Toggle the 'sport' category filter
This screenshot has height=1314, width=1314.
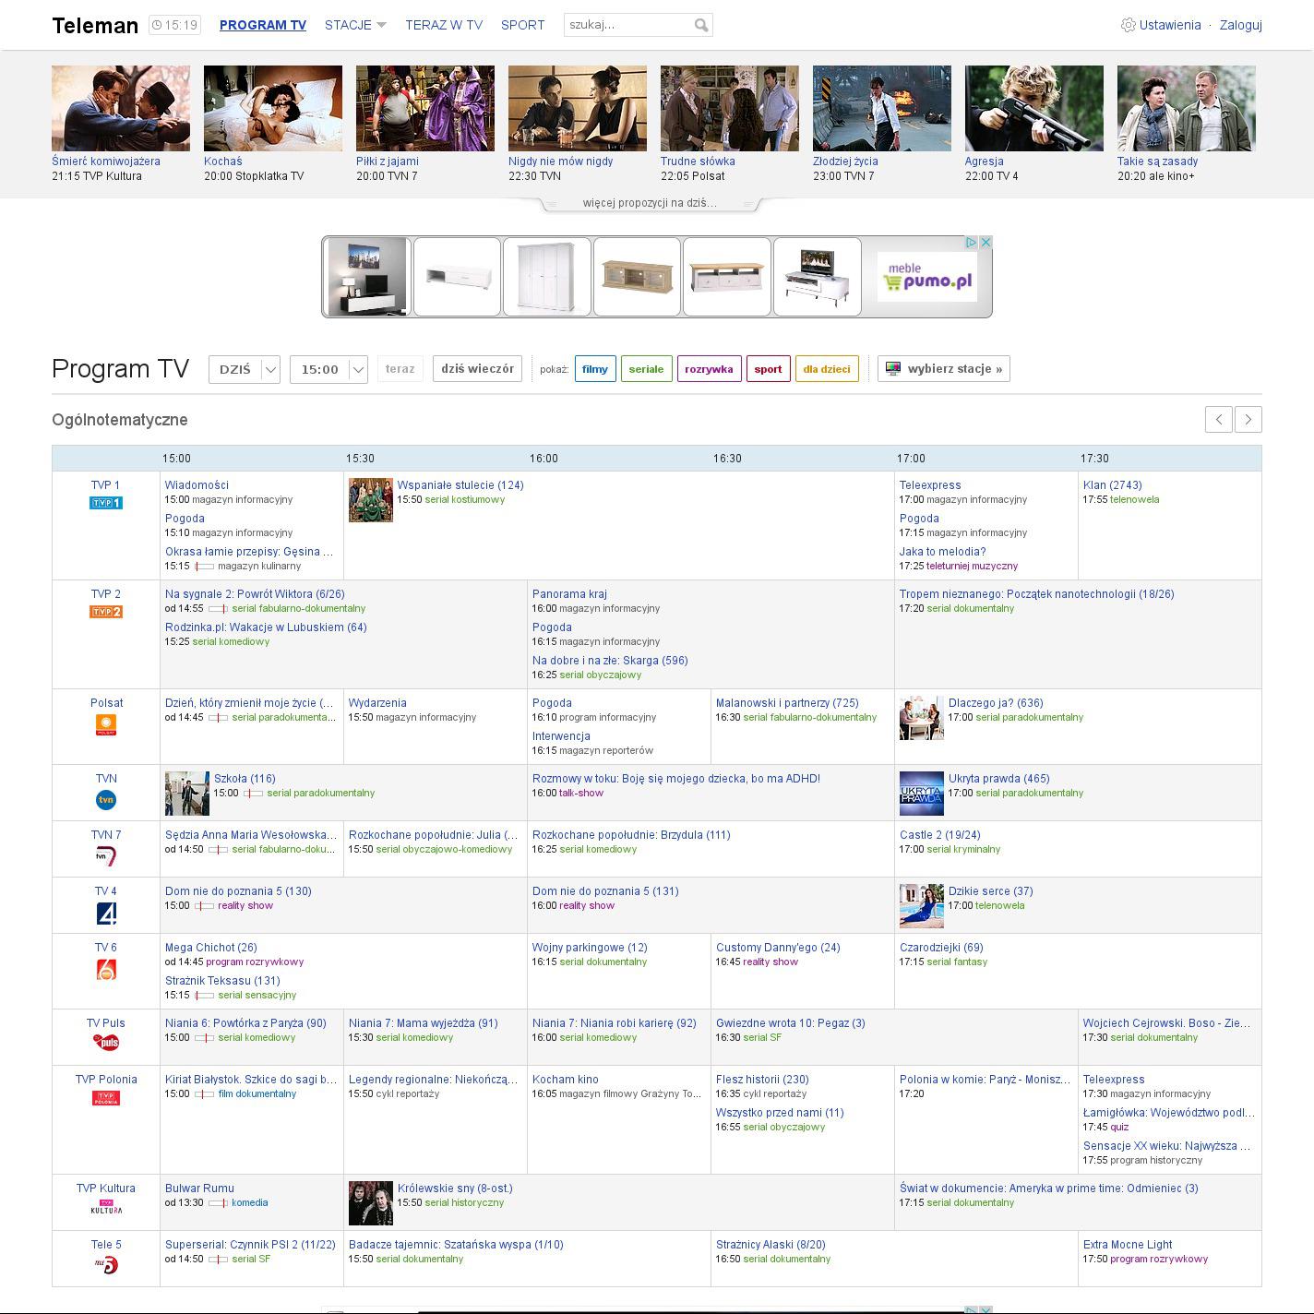tap(768, 369)
